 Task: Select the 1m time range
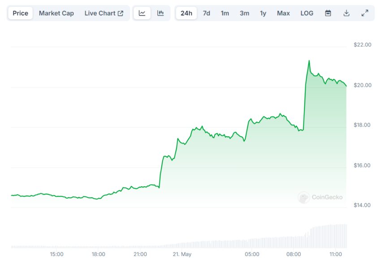[225, 13]
